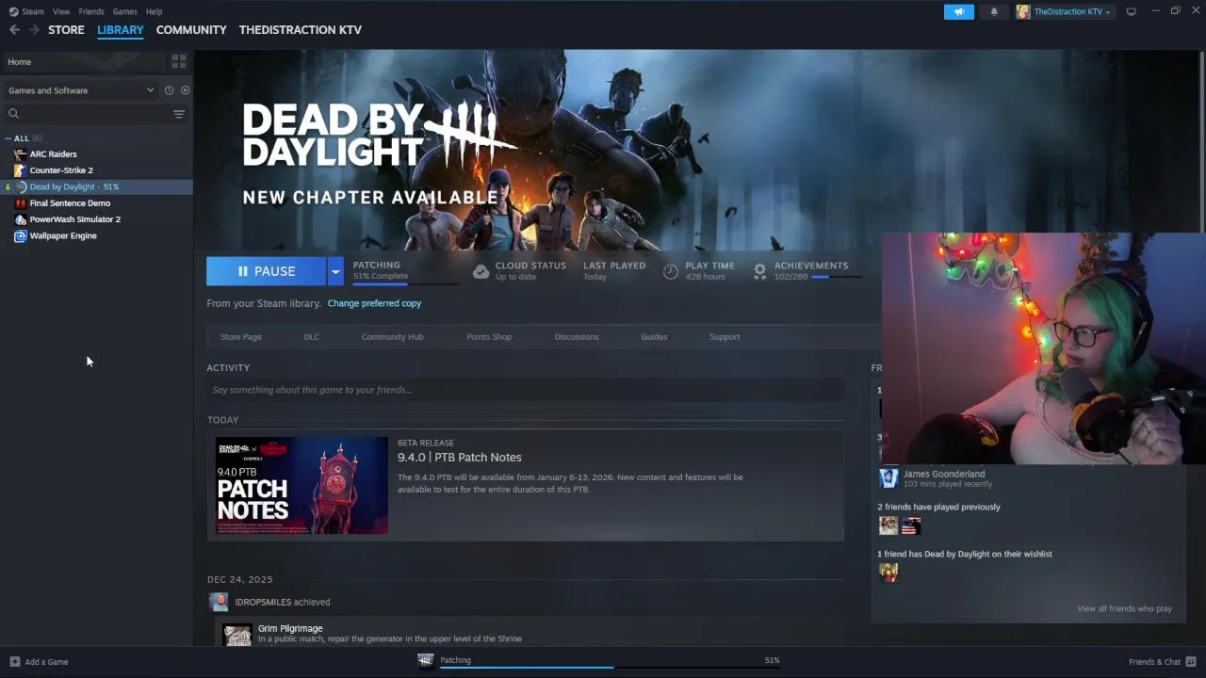Click the patching progress bar under 51% Complete

406,282
